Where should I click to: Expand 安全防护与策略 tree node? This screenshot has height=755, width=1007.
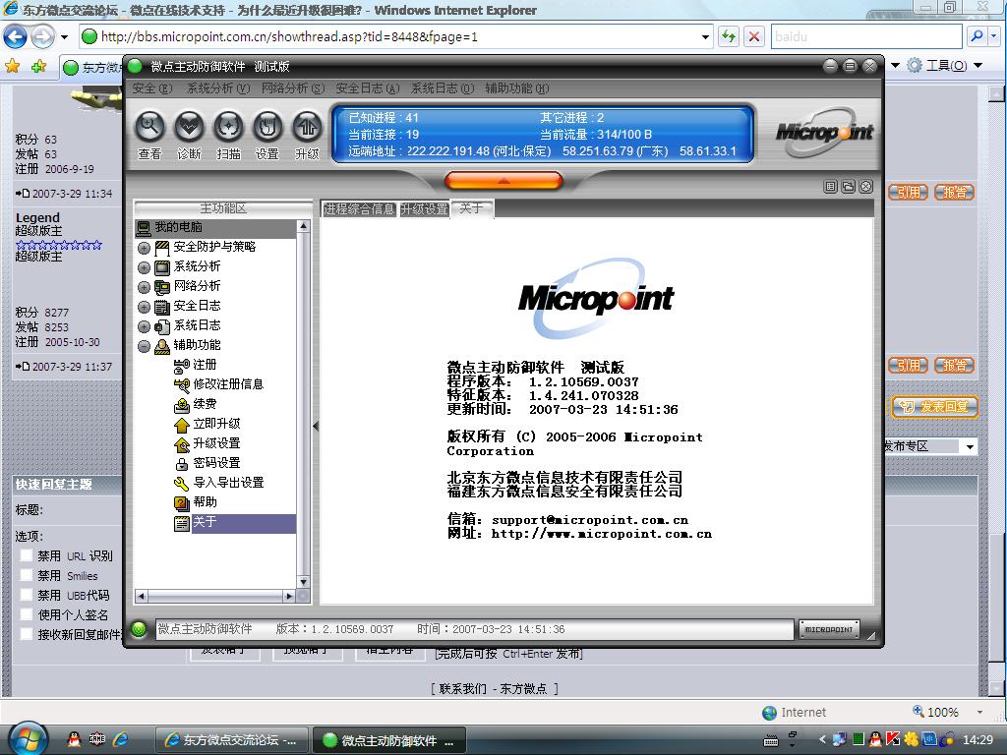(144, 248)
